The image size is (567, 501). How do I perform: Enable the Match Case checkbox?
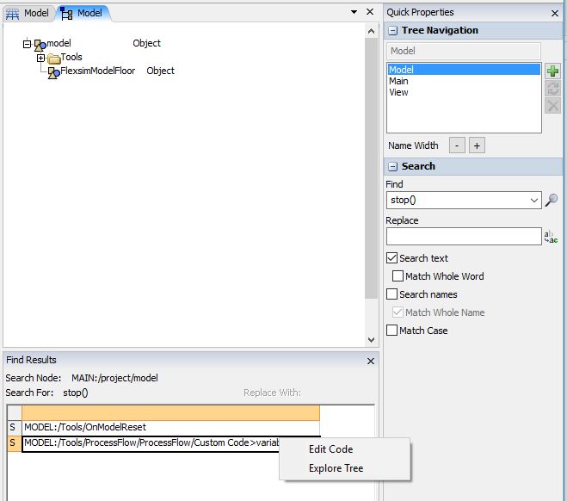392,331
